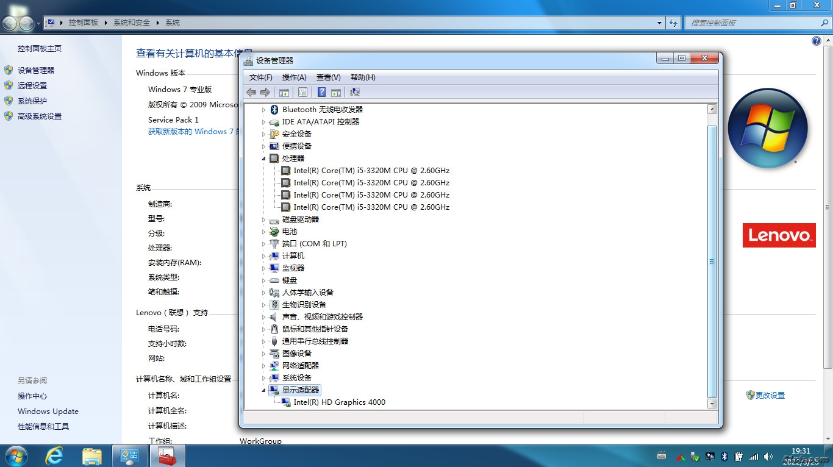Expand the 便携设备 node
833x467 pixels.
click(x=264, y=146)
